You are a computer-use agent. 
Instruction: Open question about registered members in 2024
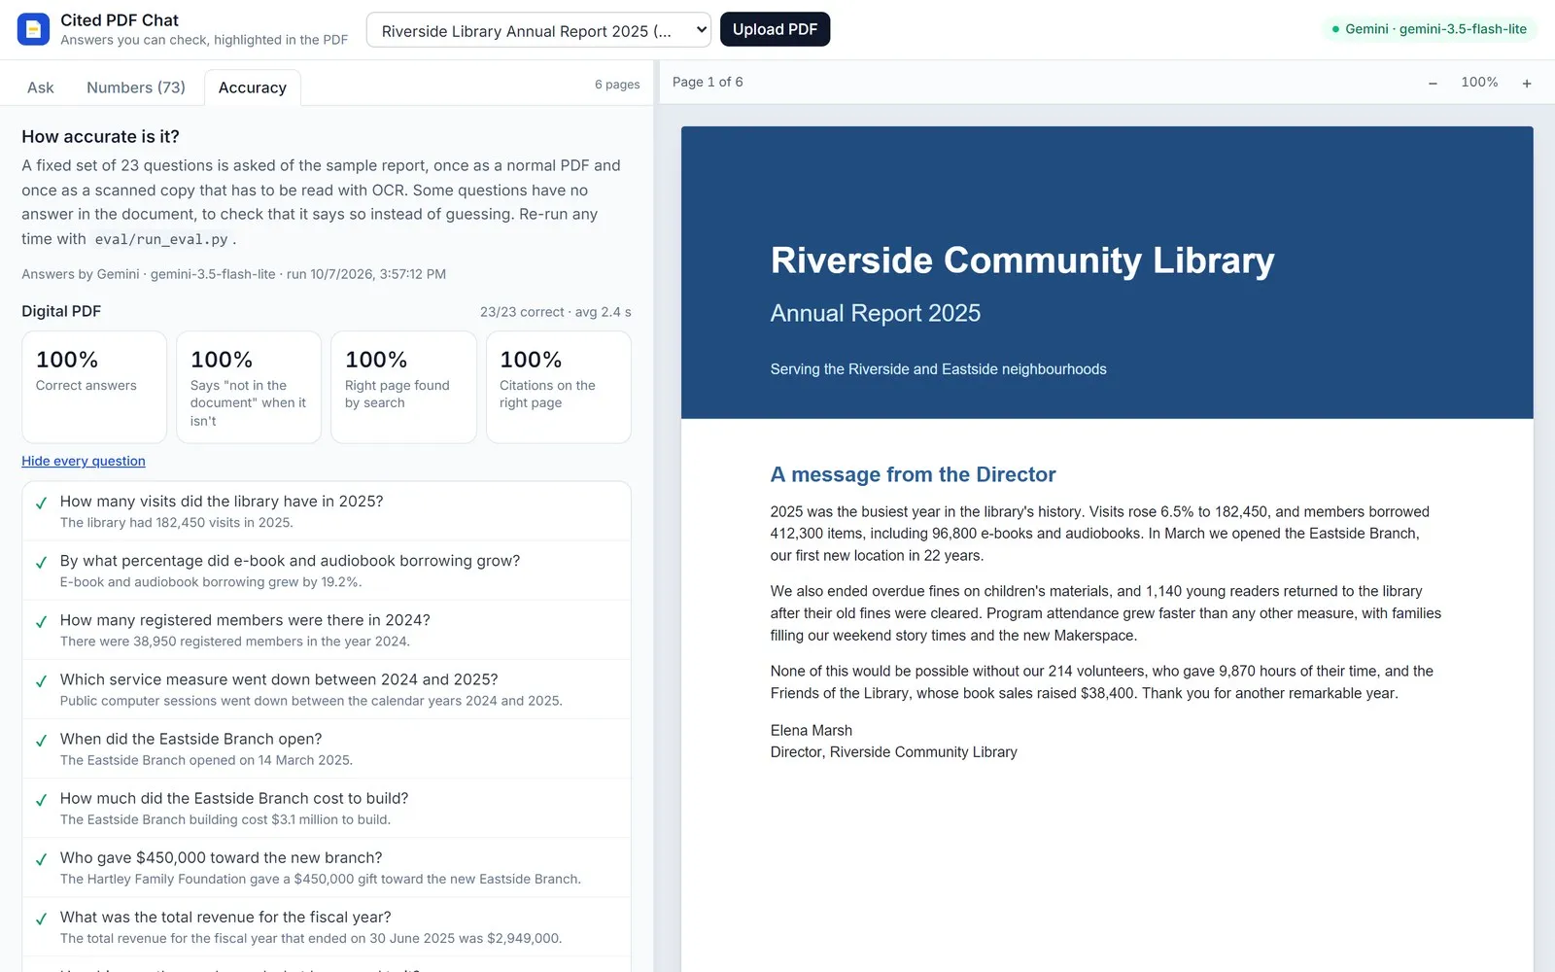click(327, 630)
